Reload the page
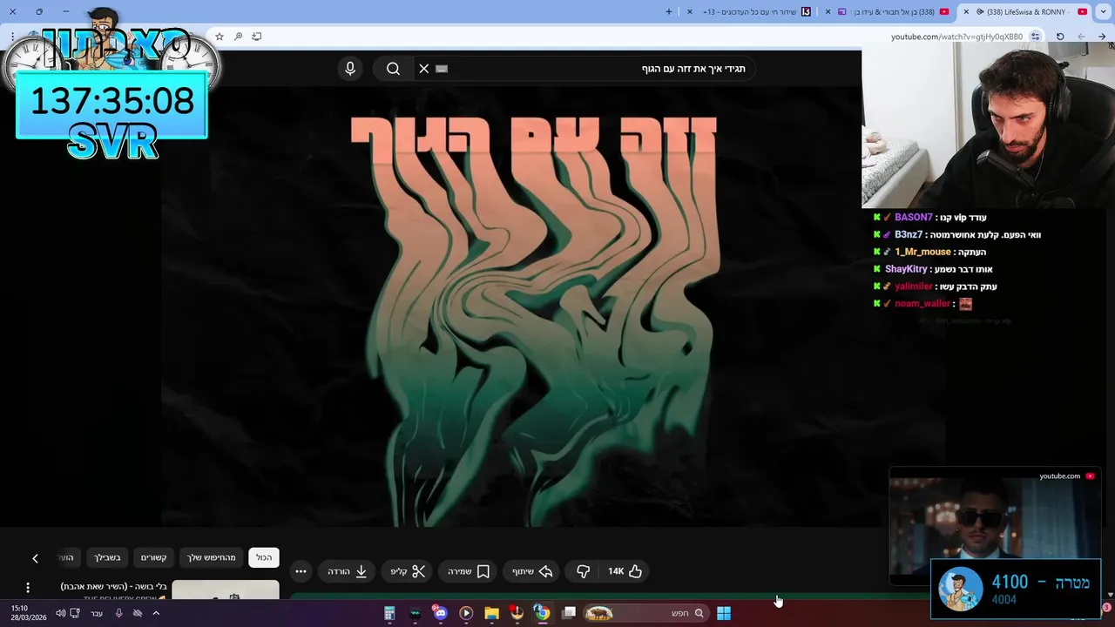The image size is (1115, 627). tap(1060, 37)
